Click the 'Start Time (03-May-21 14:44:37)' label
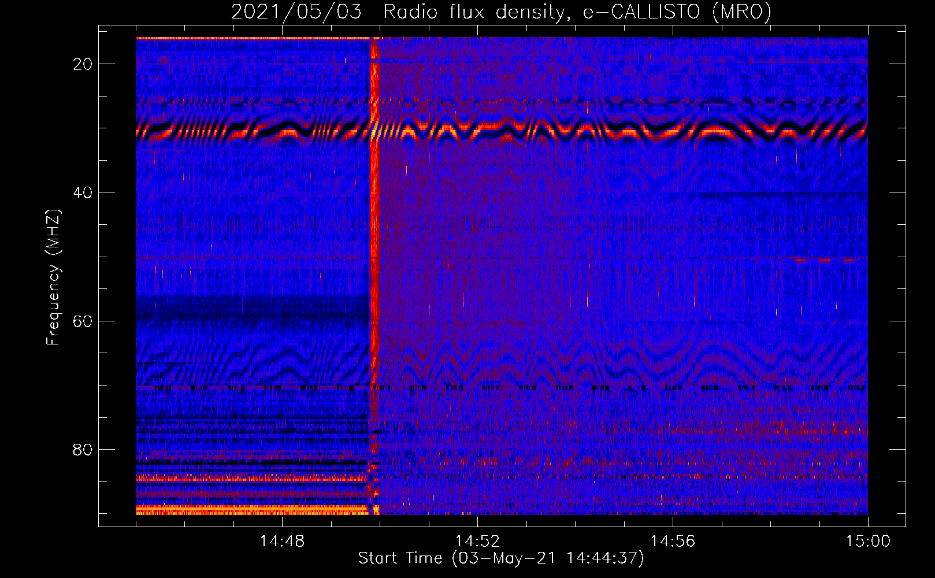 pos(500,558)
